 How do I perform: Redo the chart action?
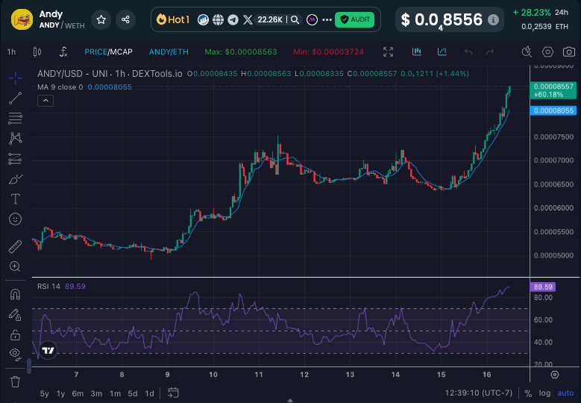click(490, 52)
